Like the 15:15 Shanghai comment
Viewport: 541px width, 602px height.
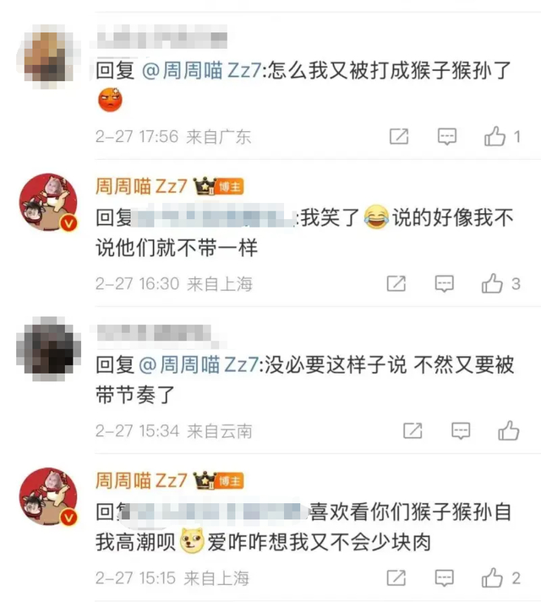pos(492,577)
